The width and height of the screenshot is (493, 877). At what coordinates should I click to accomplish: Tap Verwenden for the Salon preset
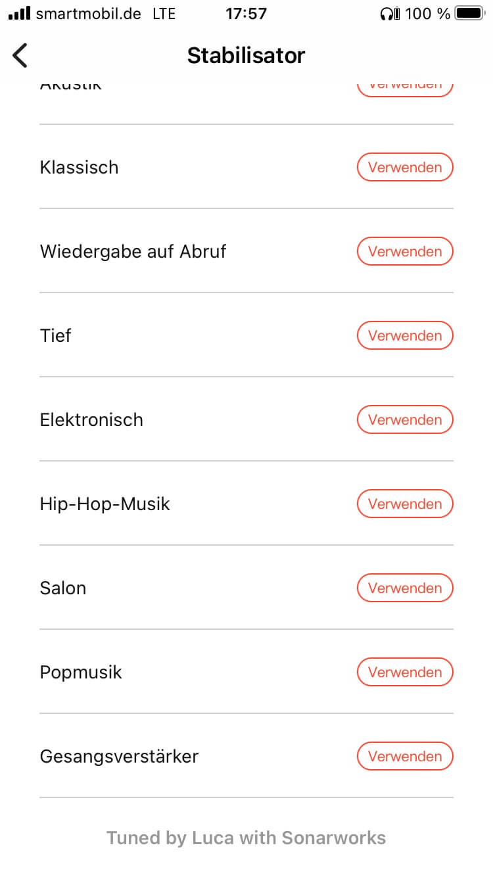405,588
